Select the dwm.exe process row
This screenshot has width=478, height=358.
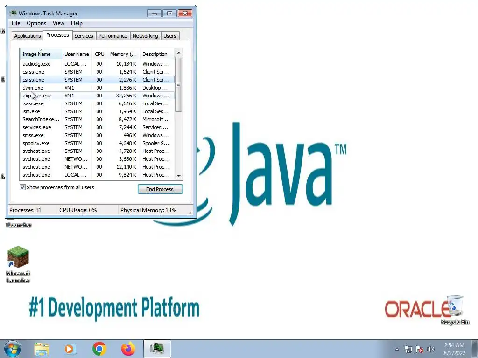click(x=97, y=88)
